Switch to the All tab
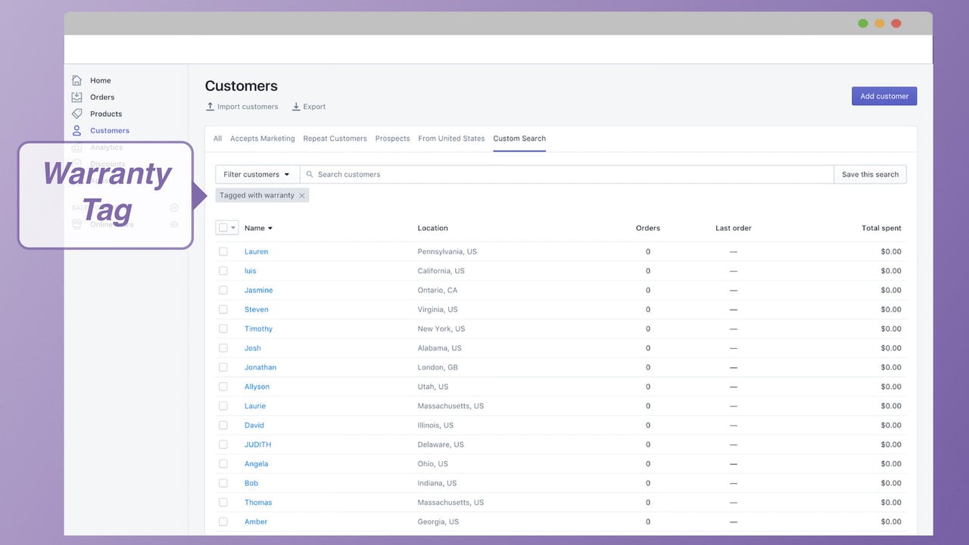This screenshot has width=969, height=545. (217, 139)
